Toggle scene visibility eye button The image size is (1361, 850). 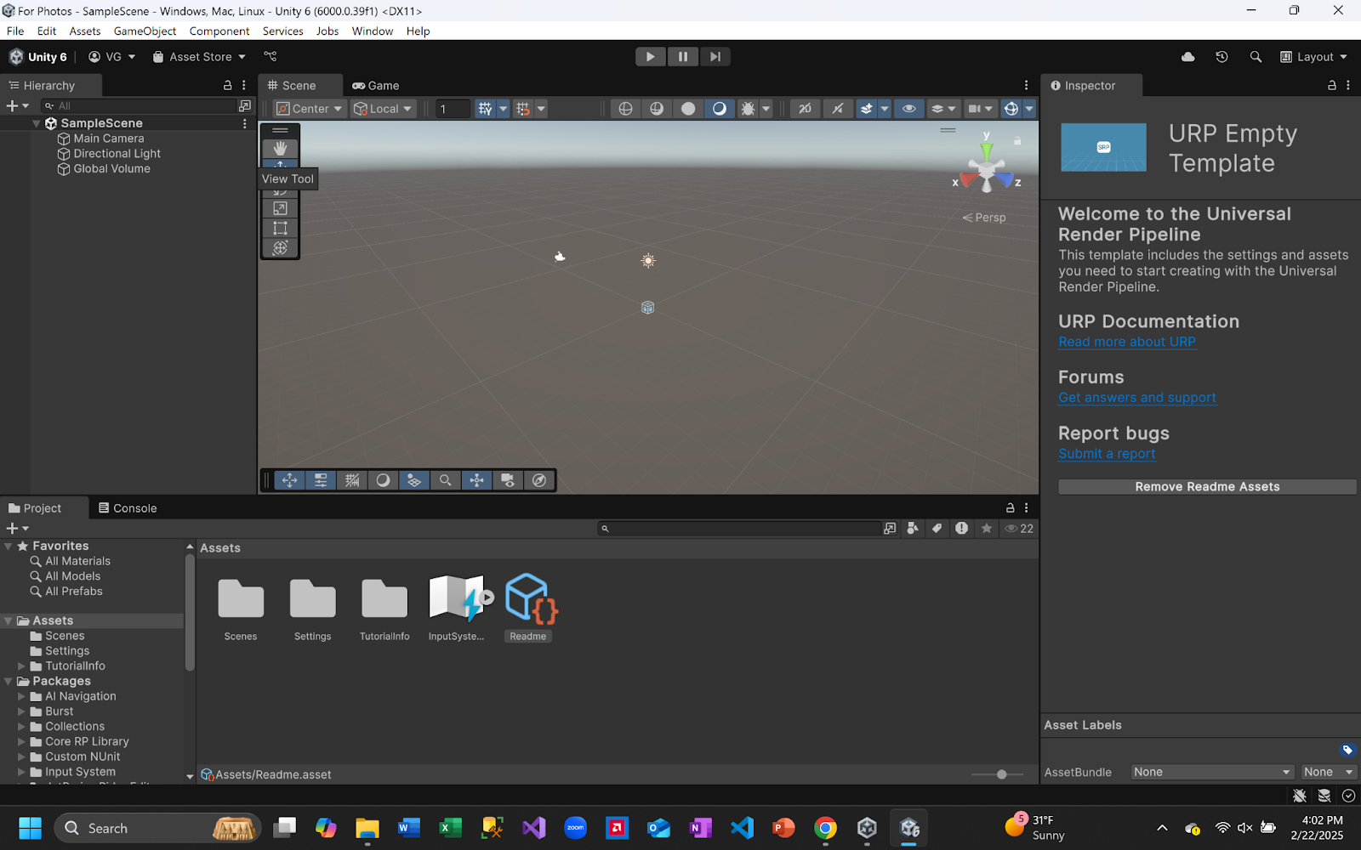click(x=909, y=108)
